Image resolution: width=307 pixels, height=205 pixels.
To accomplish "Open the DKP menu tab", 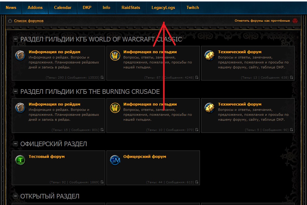I will click(87, 7).
